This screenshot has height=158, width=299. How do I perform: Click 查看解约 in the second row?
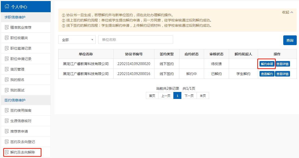tap(267, 74)
